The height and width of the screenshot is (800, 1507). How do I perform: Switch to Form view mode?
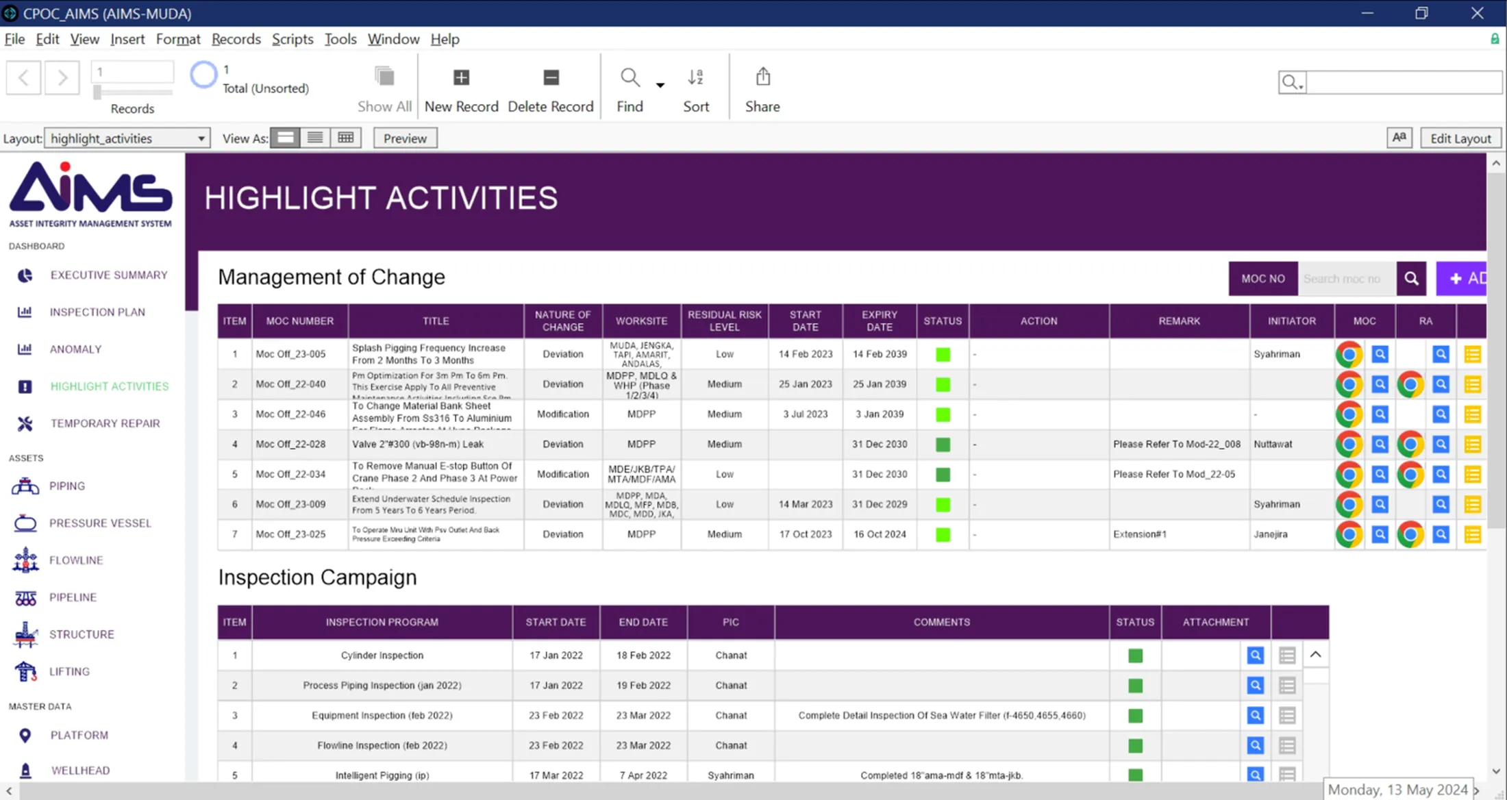coord(285,138)
